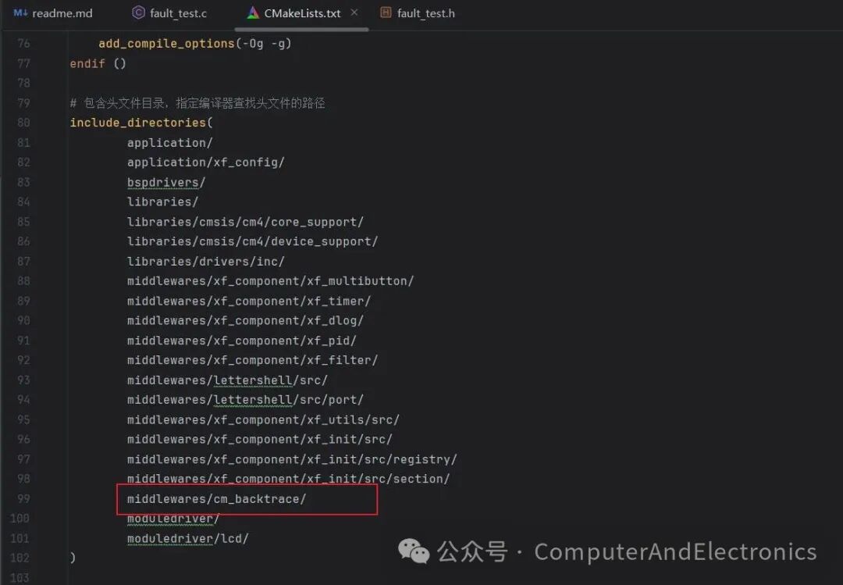Click the header file icon beside fault_test.h
This screenshot has height=585, width=843.
click(x=386, y=12)
